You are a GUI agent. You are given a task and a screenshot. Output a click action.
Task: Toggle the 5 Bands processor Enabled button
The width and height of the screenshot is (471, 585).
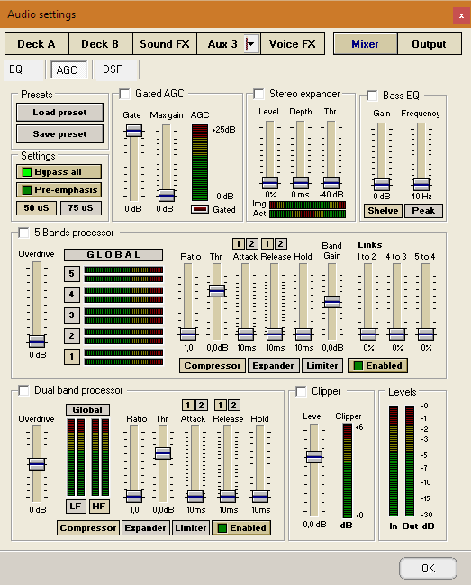pyautogui.click(x=377, y=366)
